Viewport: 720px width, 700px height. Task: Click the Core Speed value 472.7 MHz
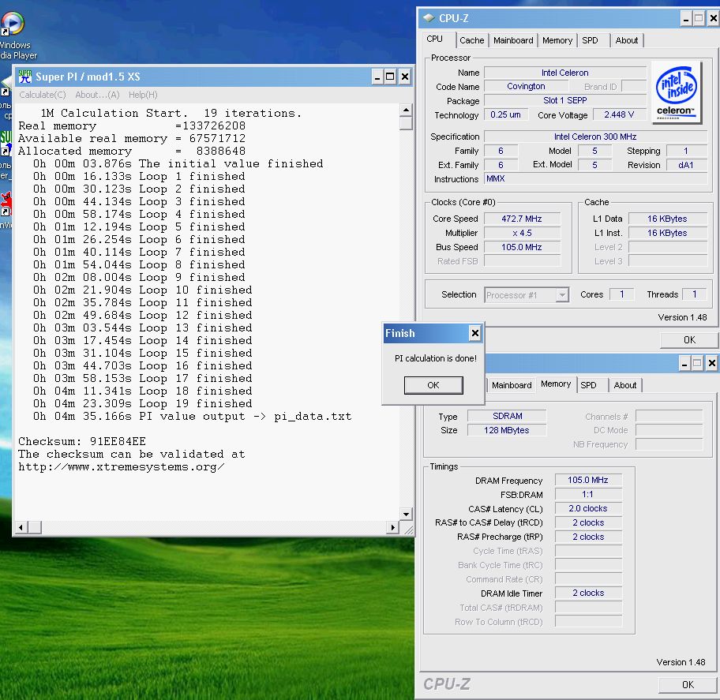(x=522, y=219)
